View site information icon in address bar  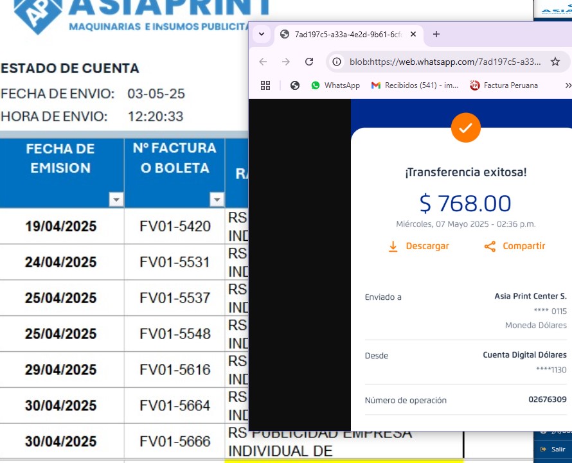click(x=336, y=62)
